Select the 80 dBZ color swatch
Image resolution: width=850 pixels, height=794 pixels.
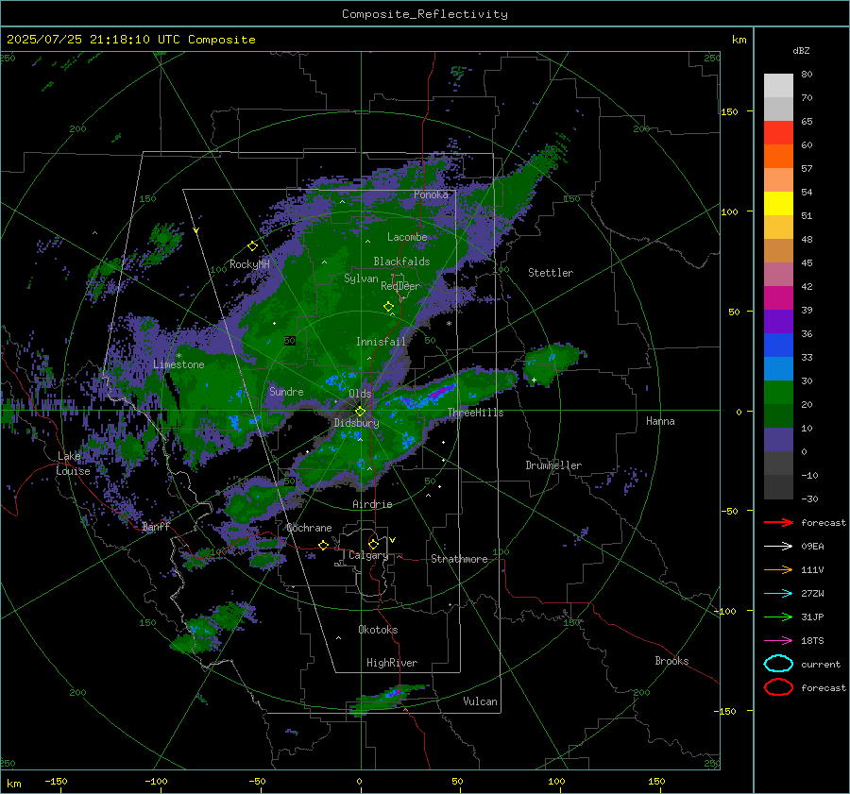coord(778,86)
